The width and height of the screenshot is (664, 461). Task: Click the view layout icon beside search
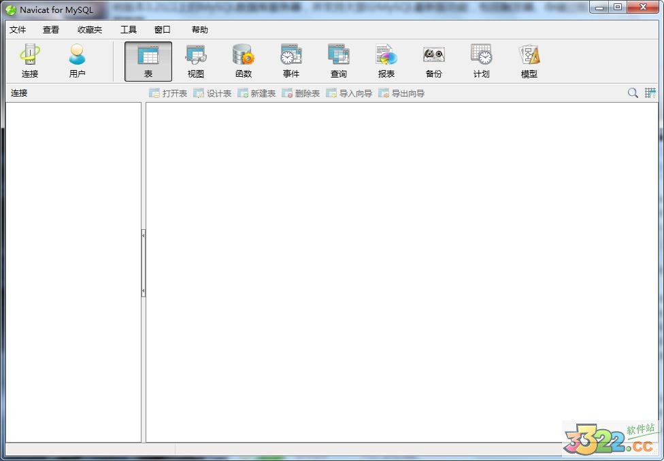coord(650,93)
